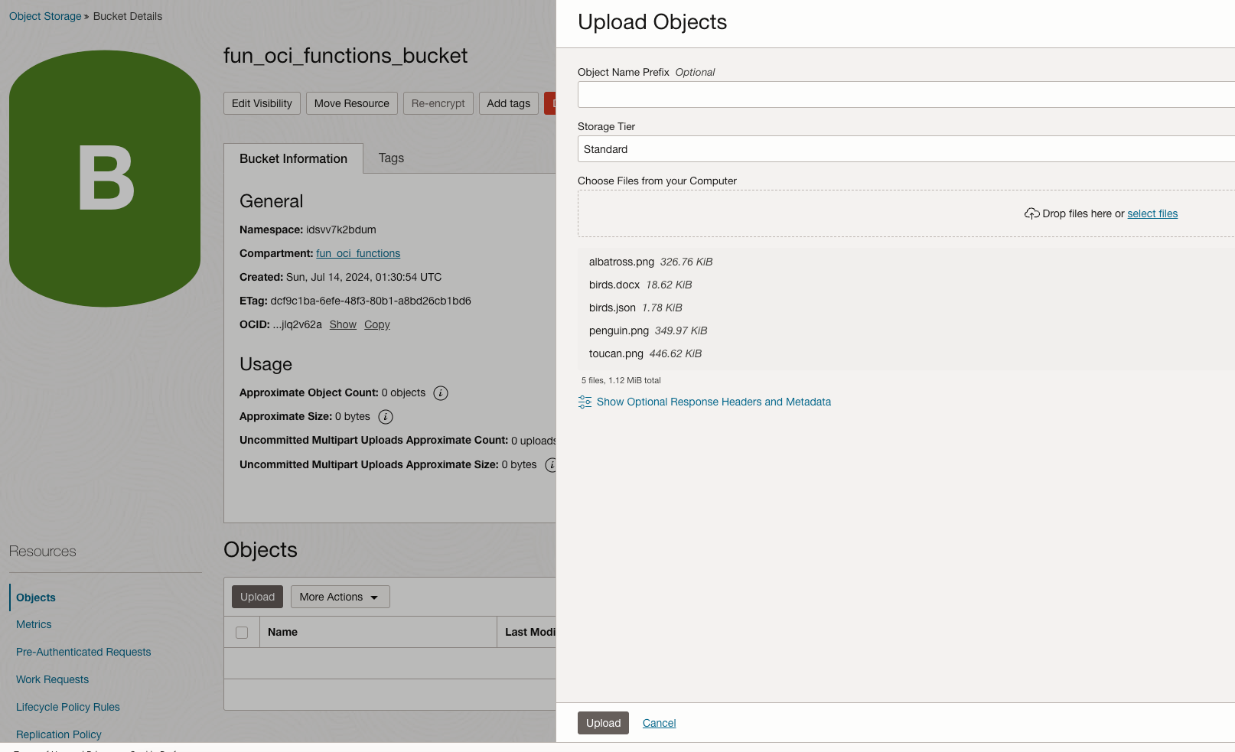Click the green bucket B icon
1235x752 pixels.
click(105, 179)
